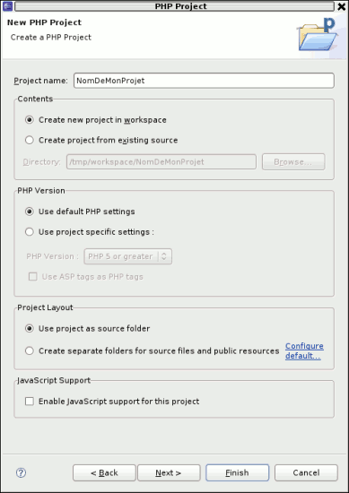Click the Project name text field
Screen dimensions: 349x493
pos(204,81)
